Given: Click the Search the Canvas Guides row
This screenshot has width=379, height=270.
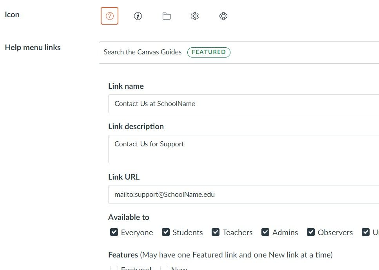Looking at the screenshot, I should point(239,52).
